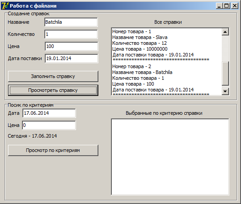Click the Заполнить справку button

tap(53, 76)
